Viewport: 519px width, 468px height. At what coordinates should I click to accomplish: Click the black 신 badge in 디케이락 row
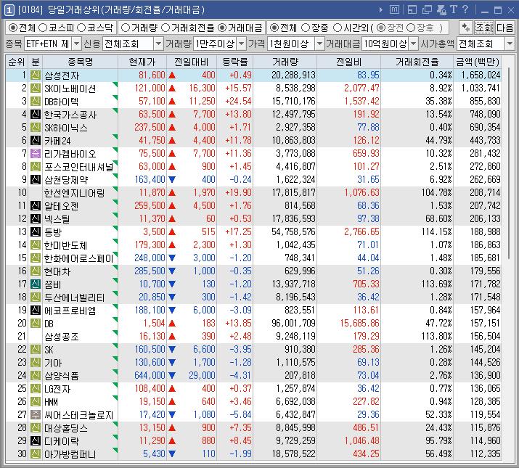pos(36,440)
